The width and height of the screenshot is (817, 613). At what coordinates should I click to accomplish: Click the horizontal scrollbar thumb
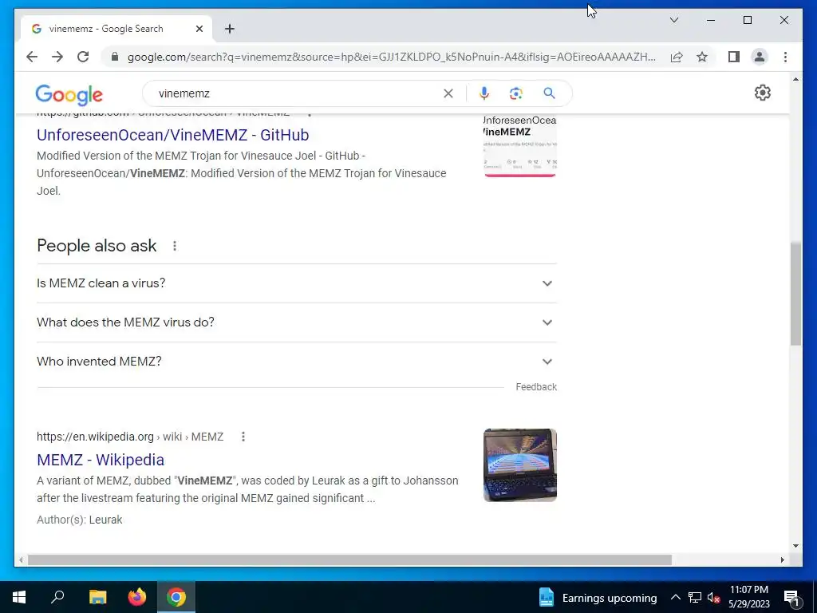tap(349, 560)
